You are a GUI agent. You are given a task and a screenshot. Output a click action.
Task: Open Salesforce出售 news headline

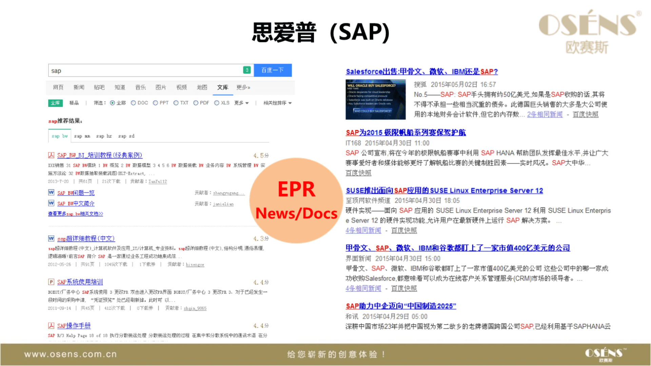pyautogui.click(x=422, y=72)
